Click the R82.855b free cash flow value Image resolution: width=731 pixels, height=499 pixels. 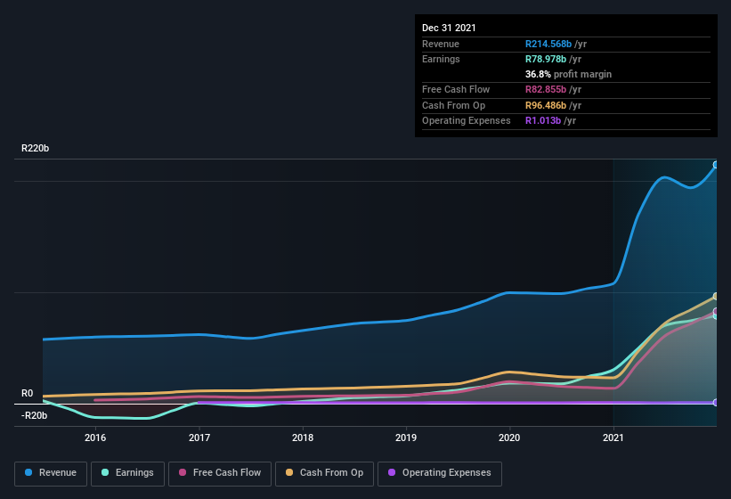pos(546,89)
